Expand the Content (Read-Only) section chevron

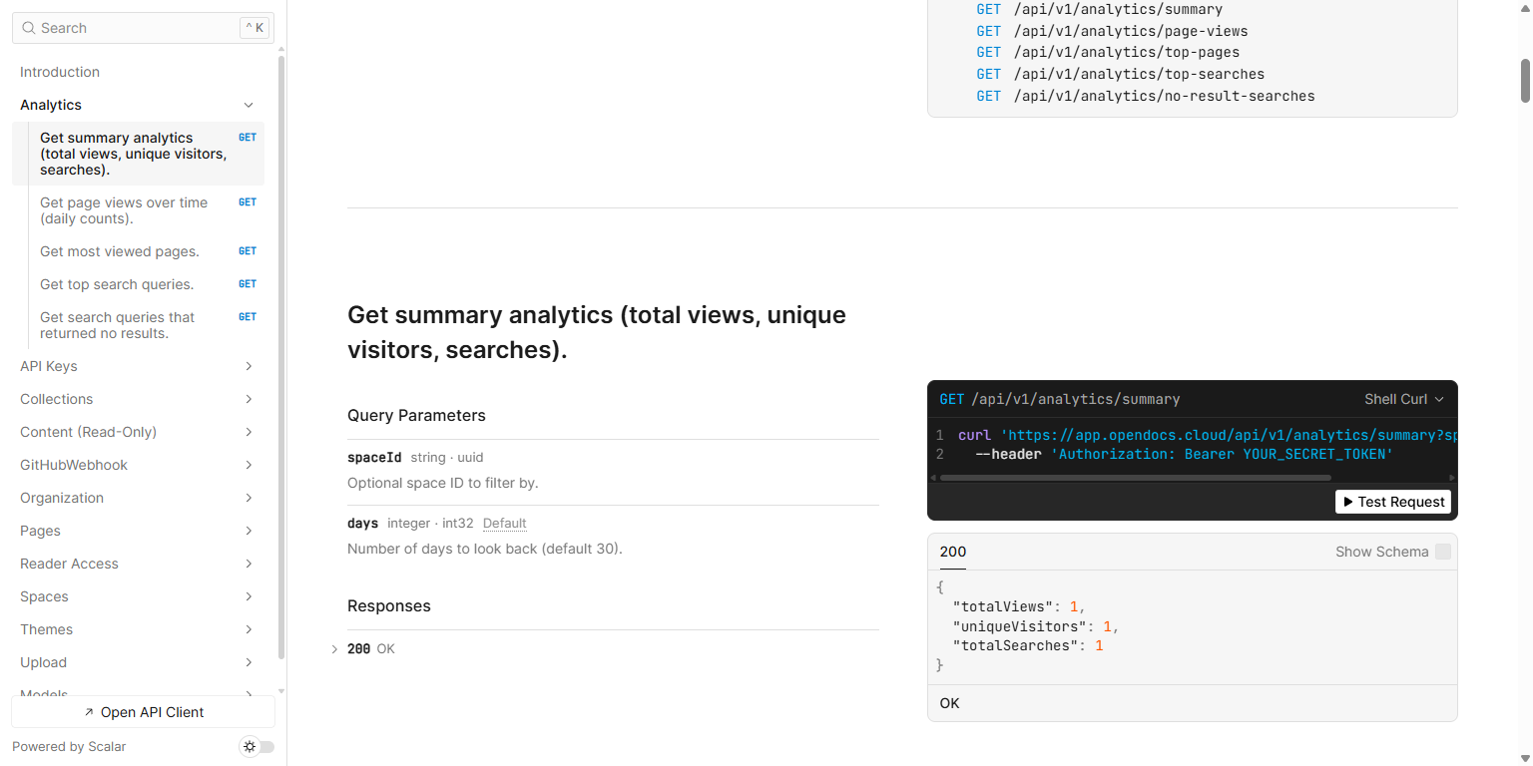point(249,432)
